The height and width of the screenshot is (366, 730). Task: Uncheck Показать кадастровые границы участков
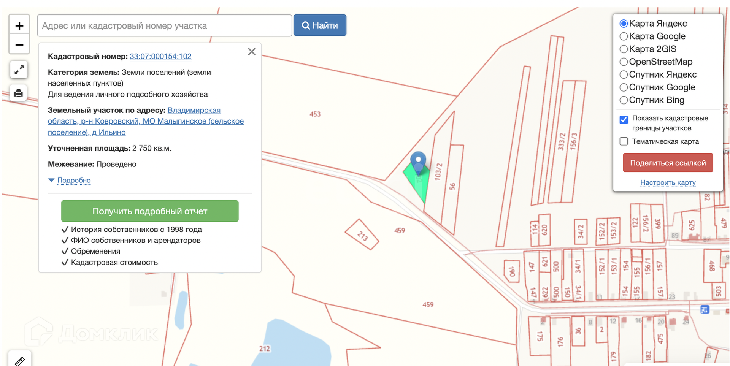[x=624, y=120]
